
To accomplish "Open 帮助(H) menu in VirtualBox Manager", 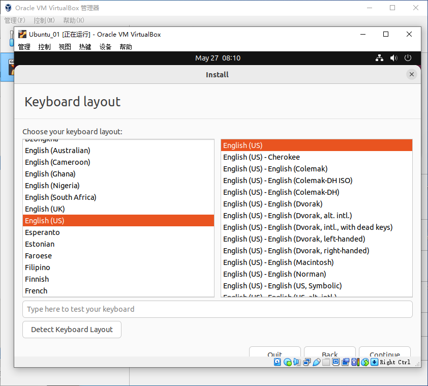I will coord(73,20).
